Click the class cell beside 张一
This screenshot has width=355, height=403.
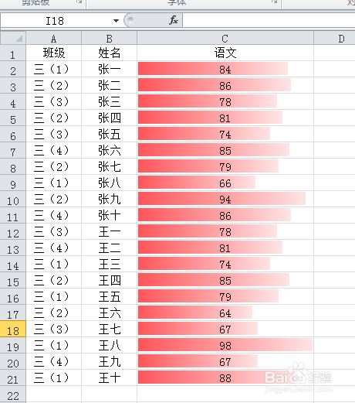pos(54,70)
